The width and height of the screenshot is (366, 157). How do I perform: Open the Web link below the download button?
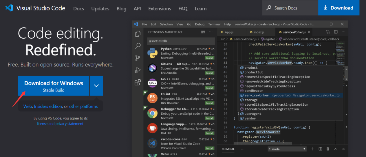click(28, 106)
